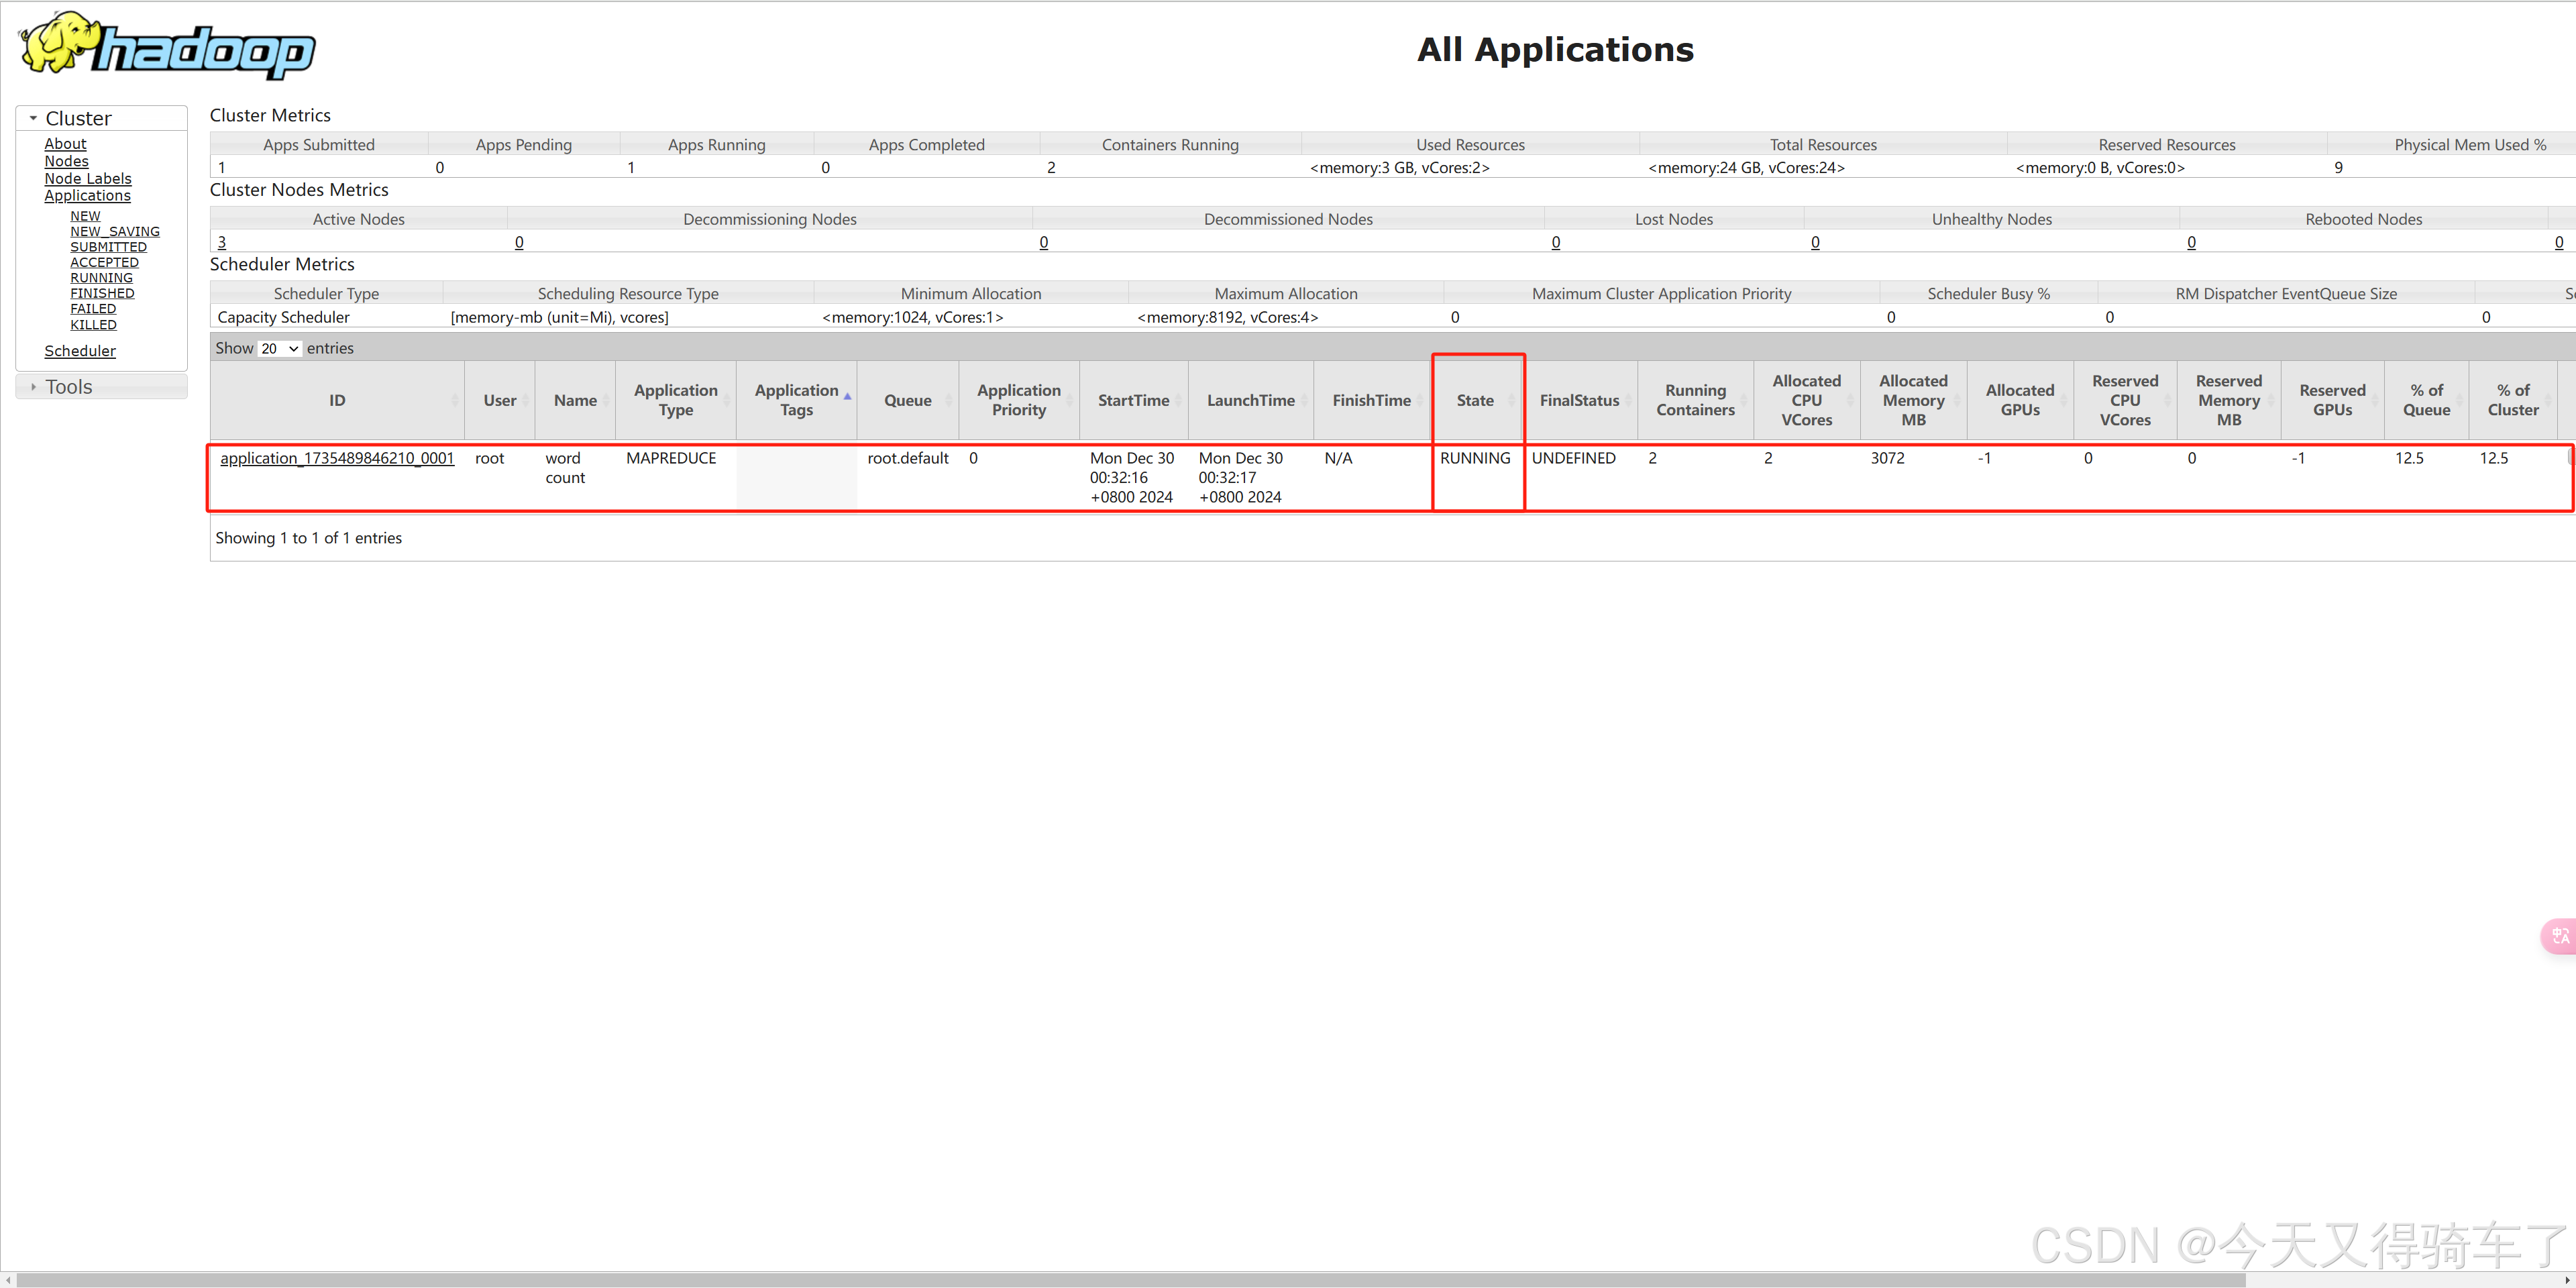Go to Nodes page
Image resolution: width=2576 pixels, height=1288 pixels.
66,161
